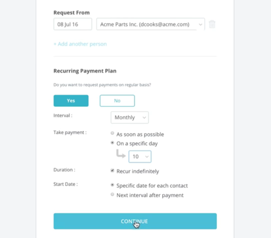Open the Monthly interval dropdown

(x=130, y=118)
